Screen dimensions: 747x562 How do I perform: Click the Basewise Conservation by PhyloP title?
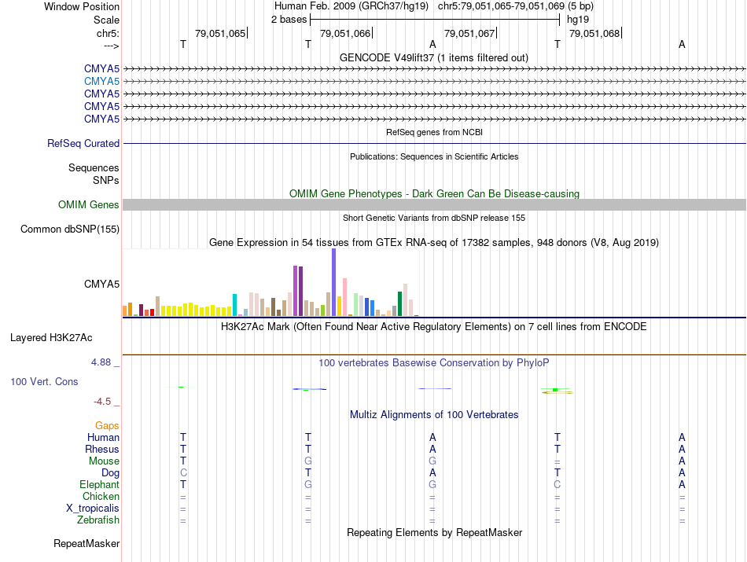(x=434, y=363)
